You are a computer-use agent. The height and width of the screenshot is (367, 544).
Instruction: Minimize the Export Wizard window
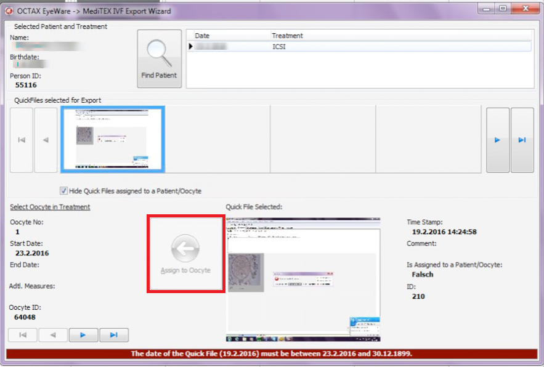point(486,9)
